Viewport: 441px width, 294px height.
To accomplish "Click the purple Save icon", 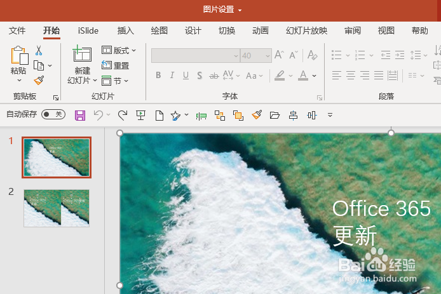I will [x=80, y=115].
